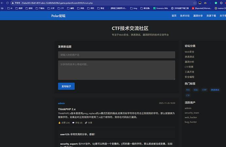Go back with the browser back arrow
The image size is (226, 147).
(2, 3)
